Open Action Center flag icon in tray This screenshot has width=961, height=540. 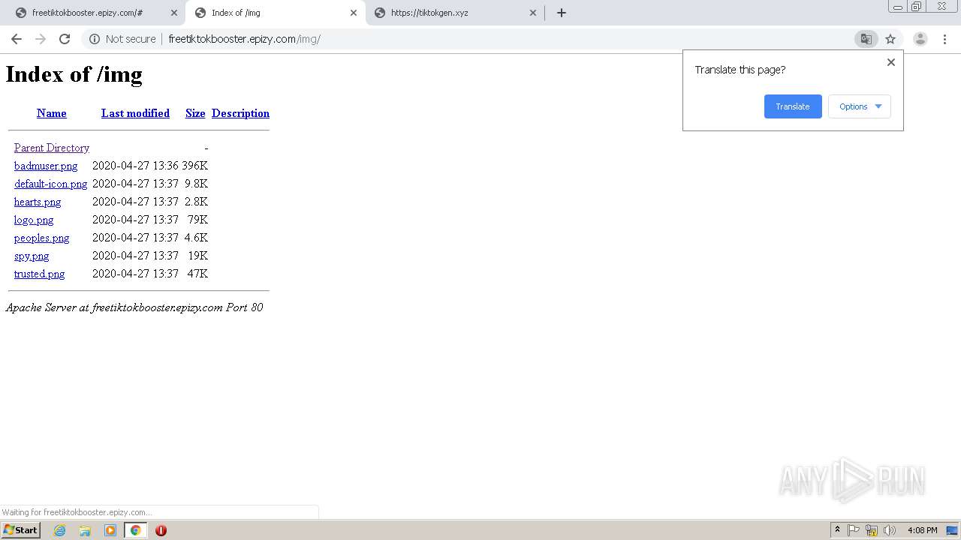coord(854,530)
